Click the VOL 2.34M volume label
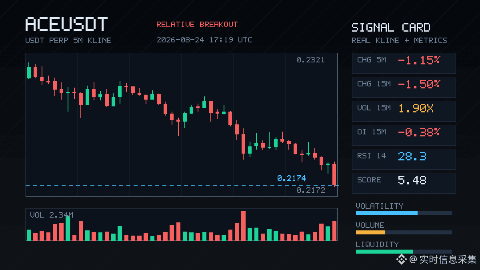The width and height of the screenshot is (480, 270). click(52, 215)
